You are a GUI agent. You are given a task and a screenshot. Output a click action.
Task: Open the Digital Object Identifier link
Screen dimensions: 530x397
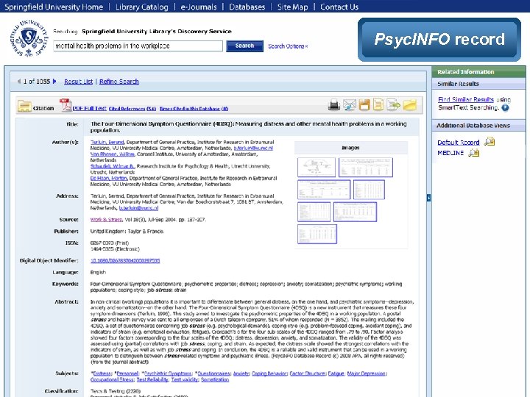coord(125,260)
